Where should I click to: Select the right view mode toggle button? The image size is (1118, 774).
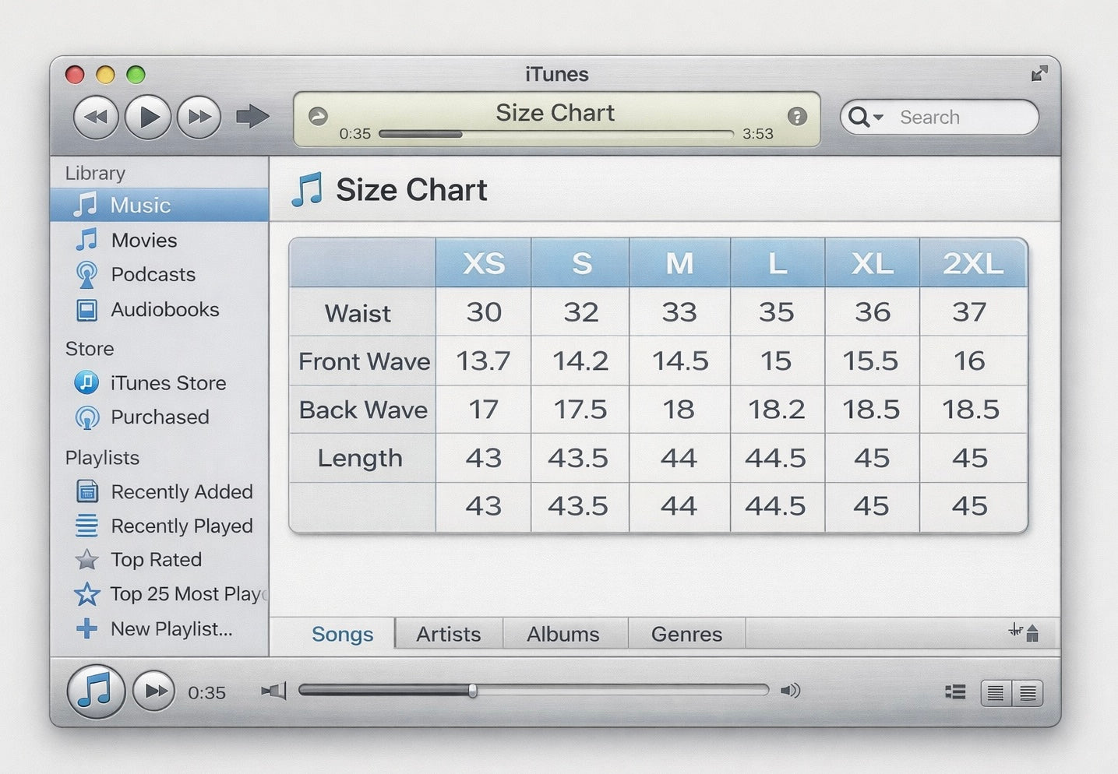coord(1028,692)
